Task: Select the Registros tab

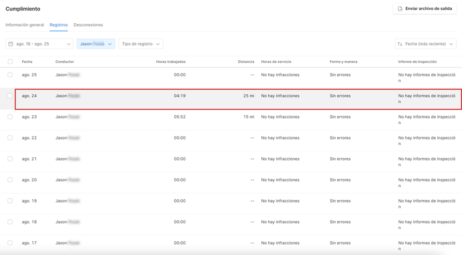Action: point(59,25)
